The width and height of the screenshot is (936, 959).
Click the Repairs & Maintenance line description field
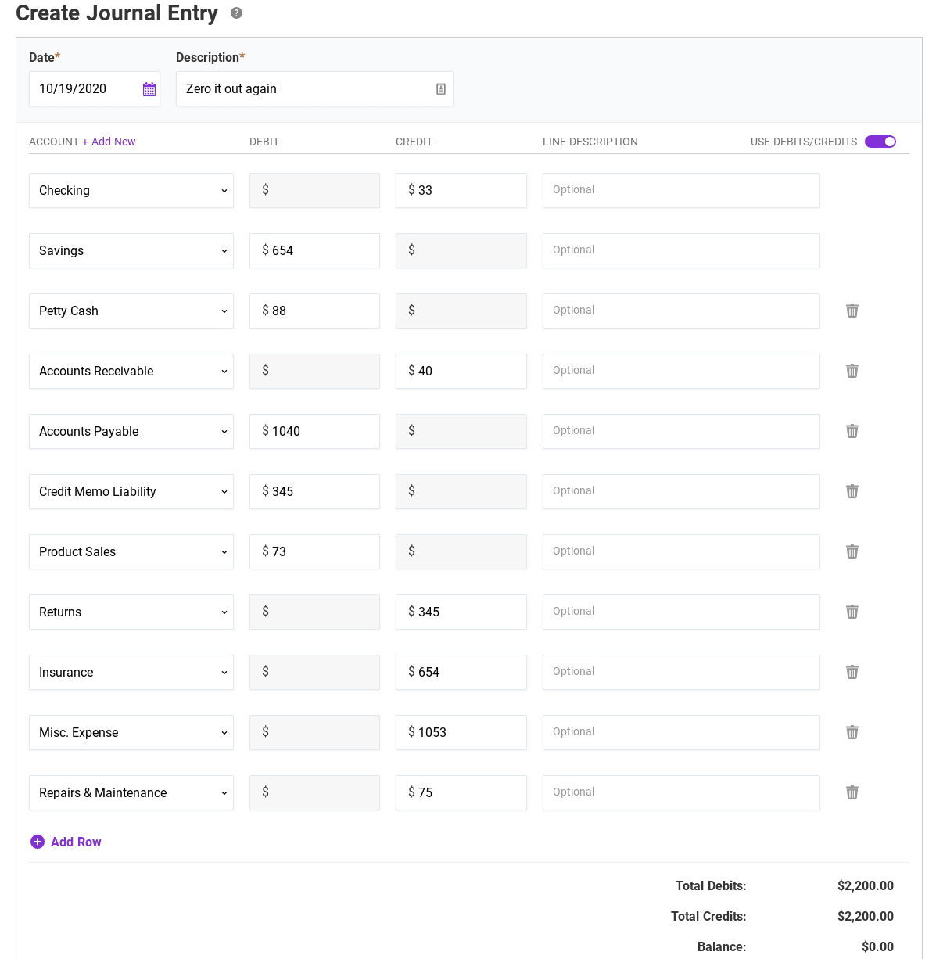(x=681, y=793)
